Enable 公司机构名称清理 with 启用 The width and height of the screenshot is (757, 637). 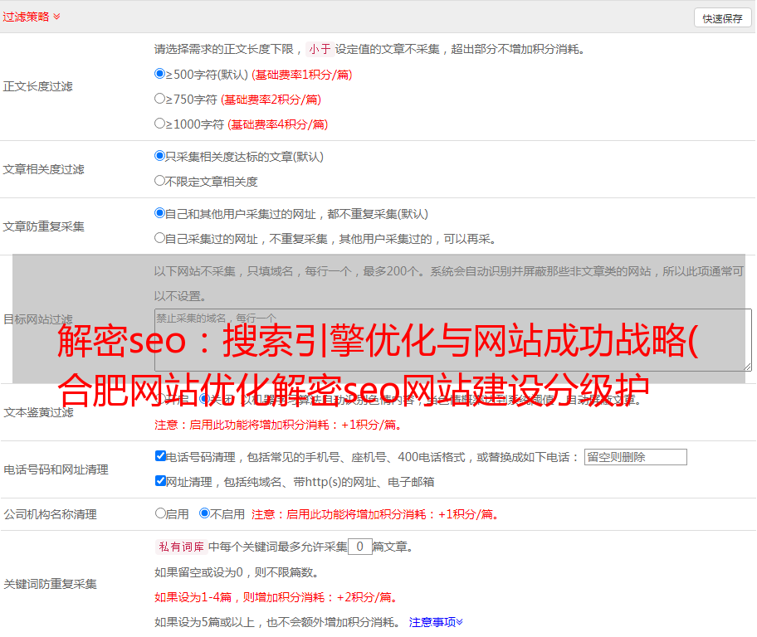[160, 513]
